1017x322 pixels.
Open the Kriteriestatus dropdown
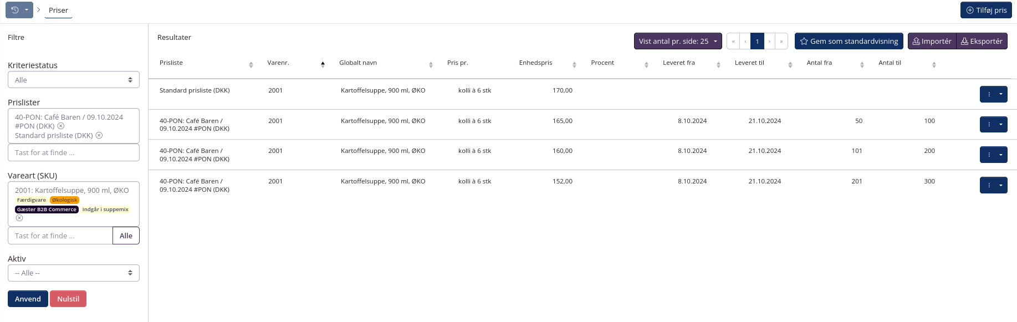[x=74, y=80]
